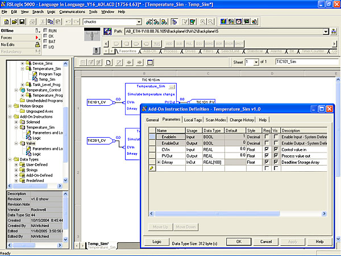
Task: Click the RSWho network browse icon
Action: click(334, 31)
